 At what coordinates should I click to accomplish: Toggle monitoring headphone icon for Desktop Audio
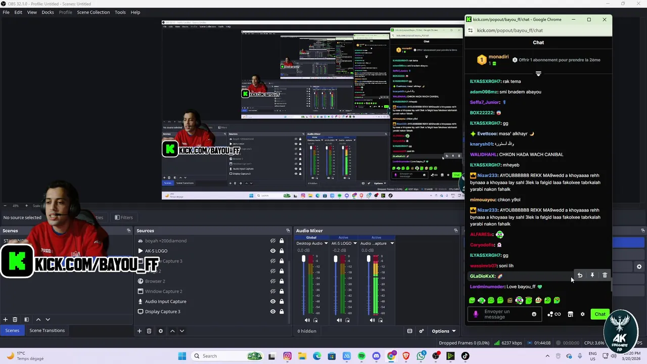click(x=316, y=320)
